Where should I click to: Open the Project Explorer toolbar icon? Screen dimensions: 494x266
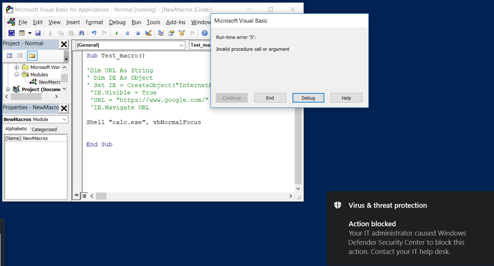(161, 33)
